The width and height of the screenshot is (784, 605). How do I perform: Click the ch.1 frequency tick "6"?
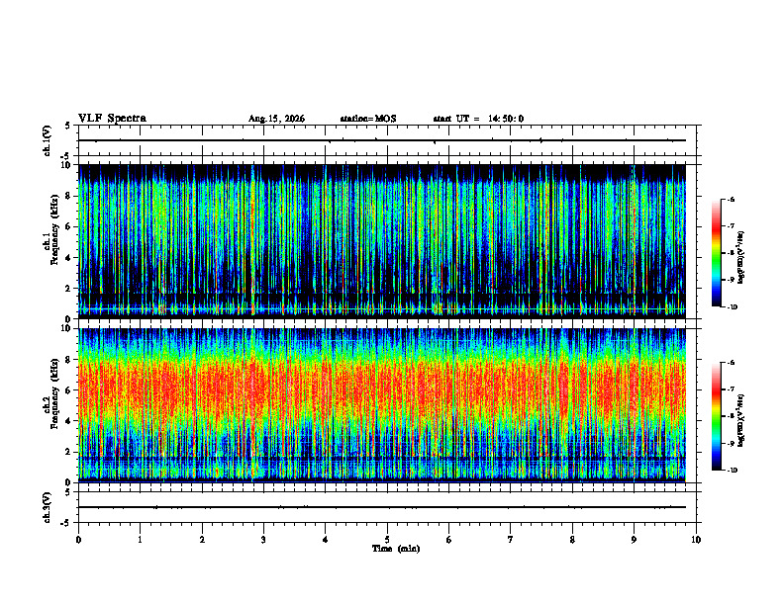[68, 227]
